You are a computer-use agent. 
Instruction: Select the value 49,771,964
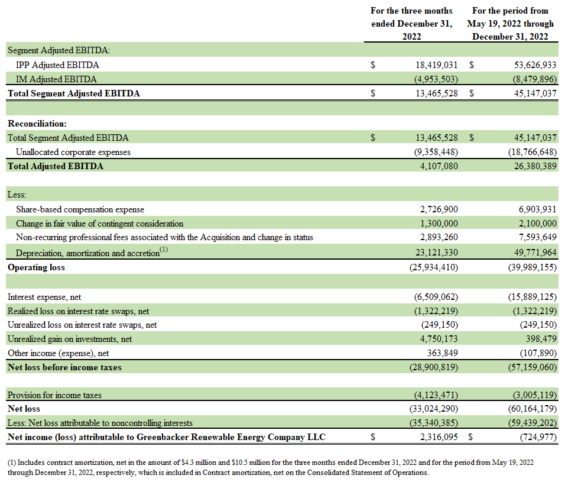(x=535, y=253)
